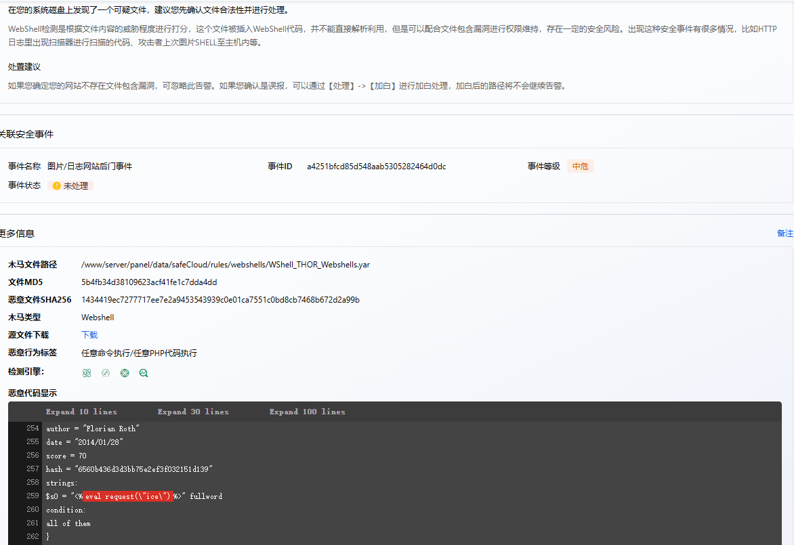The image size is (794, 545).
Task: Download the source file via 下载 link
Action: (89, 335)
